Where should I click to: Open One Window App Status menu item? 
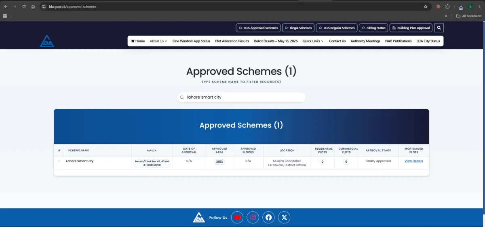(191, 41)
